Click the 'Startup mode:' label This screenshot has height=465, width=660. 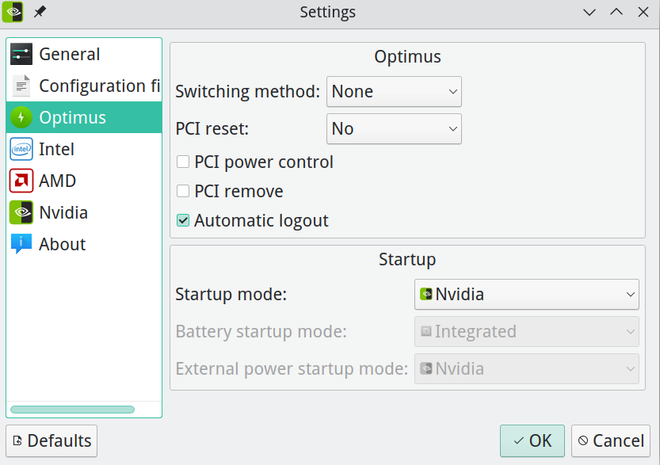click(231, 294)
